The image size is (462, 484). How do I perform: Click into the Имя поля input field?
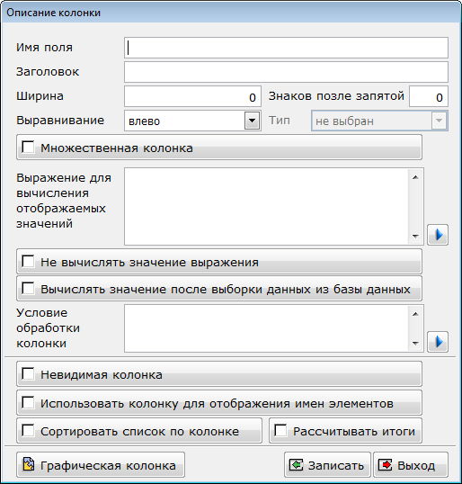click(286, 48)
